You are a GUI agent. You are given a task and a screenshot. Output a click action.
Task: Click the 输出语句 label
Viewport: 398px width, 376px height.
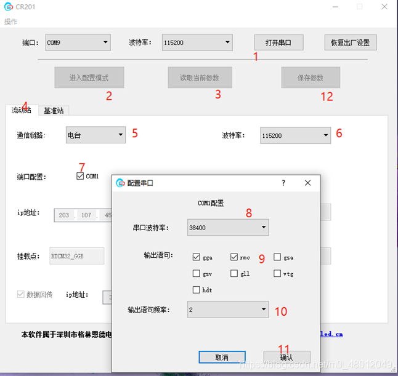pos(158,255)
